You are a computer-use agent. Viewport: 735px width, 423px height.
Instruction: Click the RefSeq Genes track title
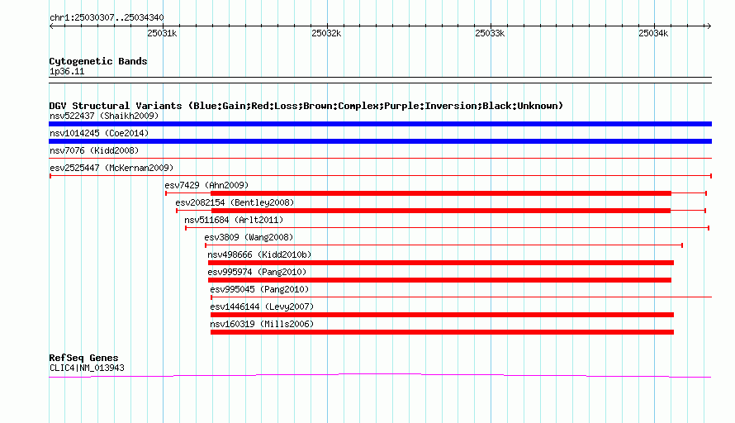84,358
